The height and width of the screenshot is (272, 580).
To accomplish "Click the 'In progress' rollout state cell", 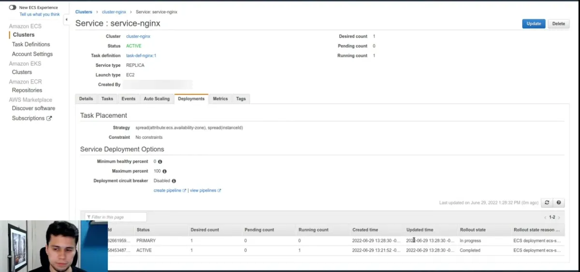I will point(470,241).
